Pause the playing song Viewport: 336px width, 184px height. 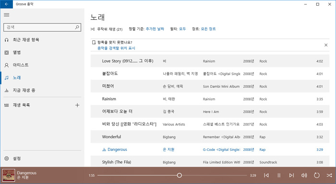(x=279, y=175)
